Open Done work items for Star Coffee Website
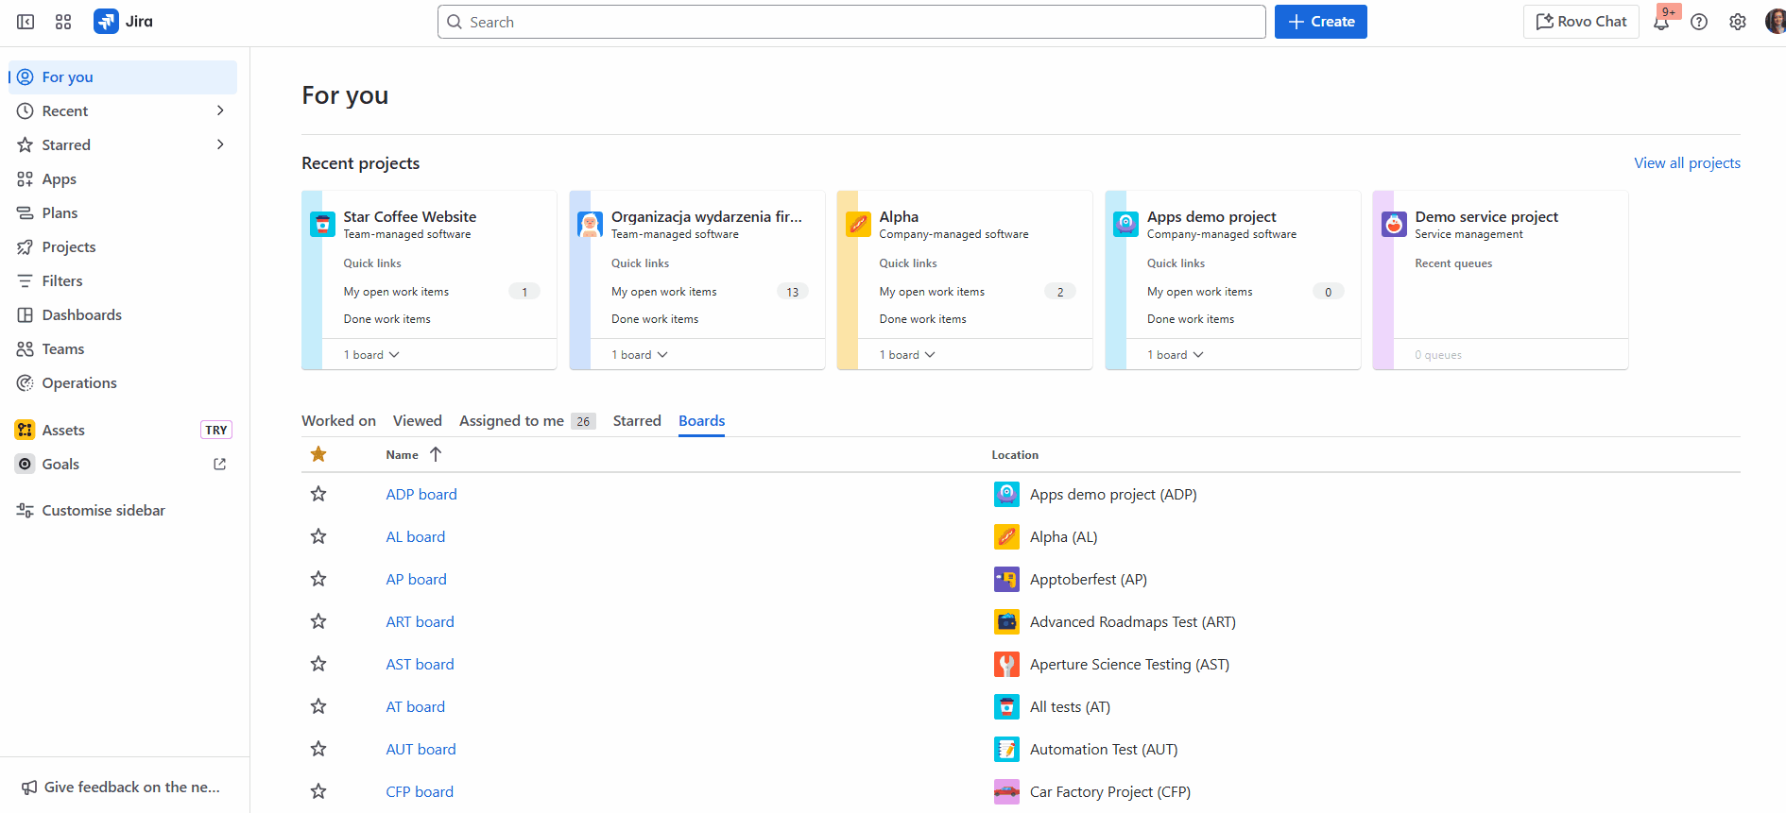 click(x=387, y=319)
